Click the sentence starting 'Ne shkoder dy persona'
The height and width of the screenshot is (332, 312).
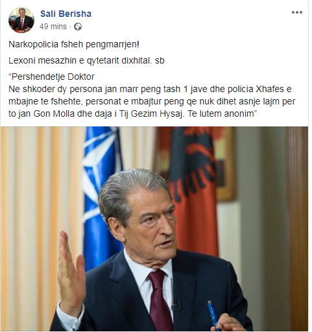coord(150,101)
